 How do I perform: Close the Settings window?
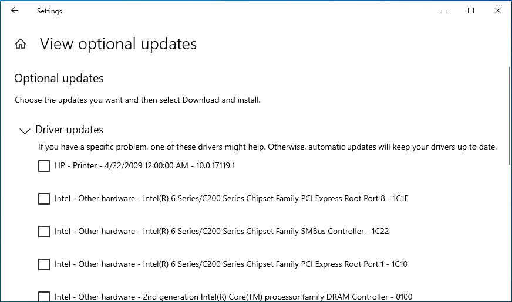[x=498, y=11]
